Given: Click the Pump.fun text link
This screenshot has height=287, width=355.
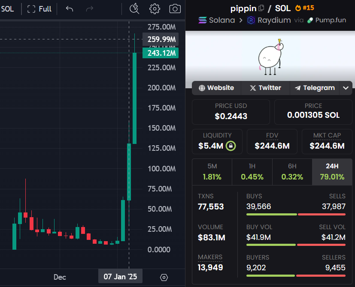Looking at the screenshot, I should (331, 20).
